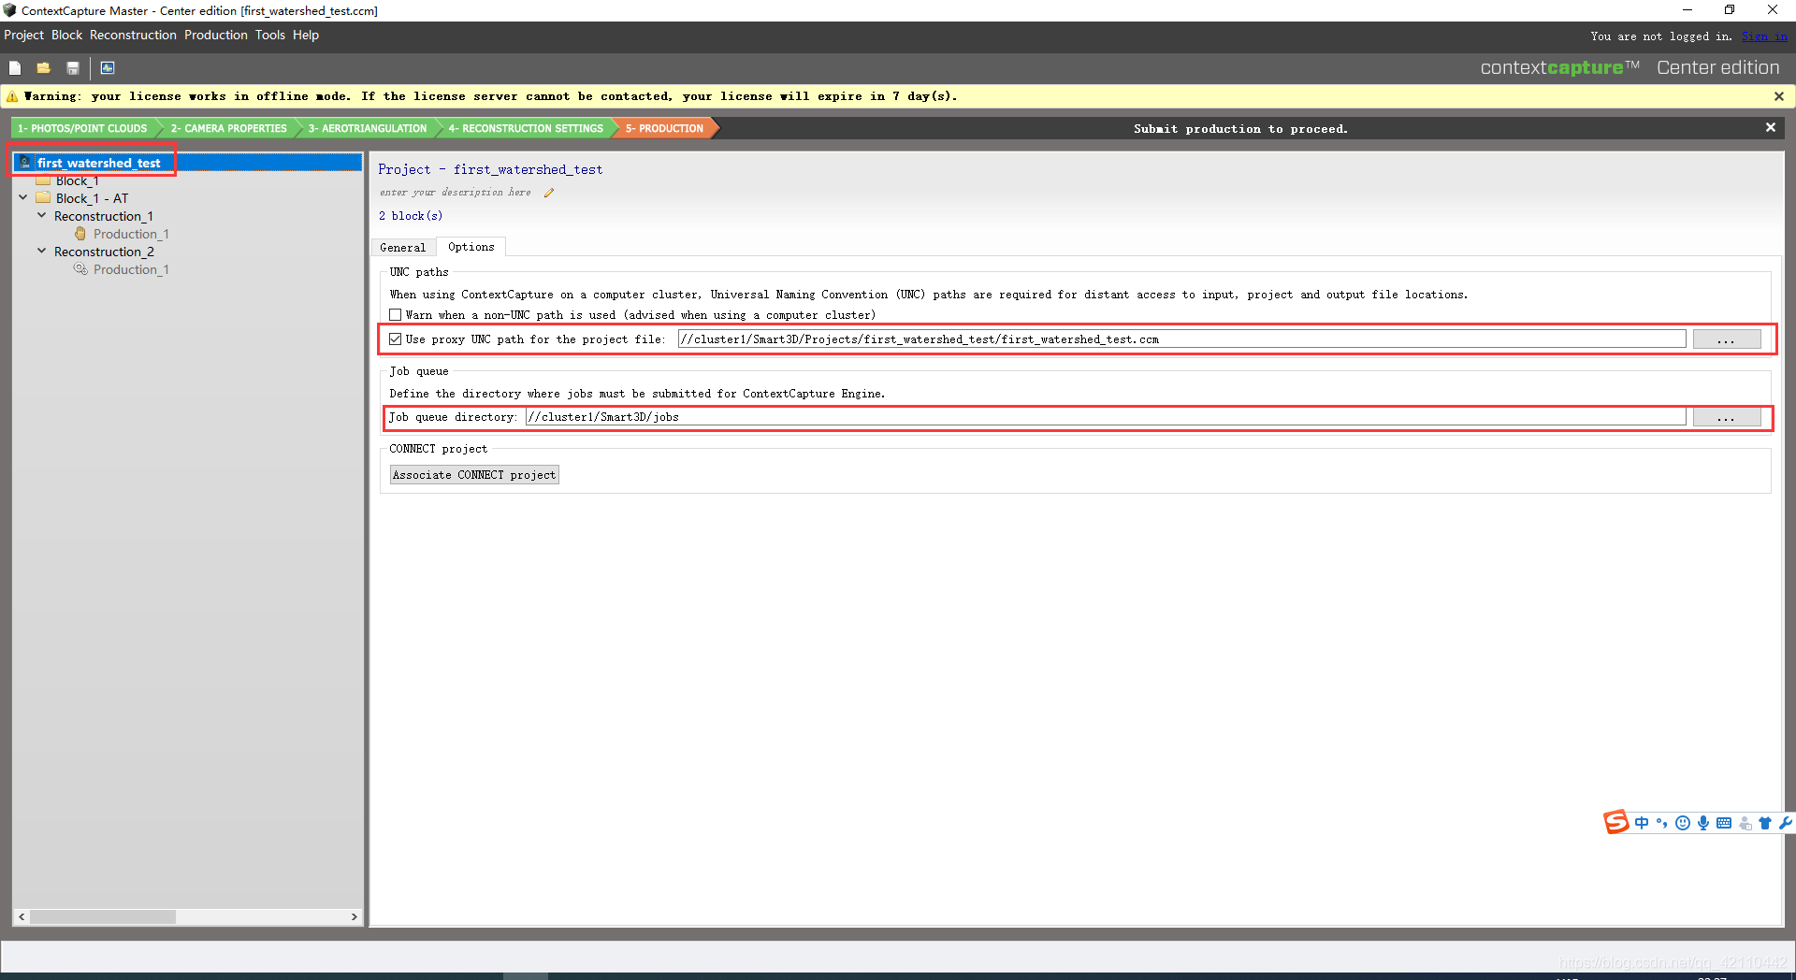Open the Project menu
Image resolution: width=1796 pixels, height=980 pixels.
tap(23, 35)
